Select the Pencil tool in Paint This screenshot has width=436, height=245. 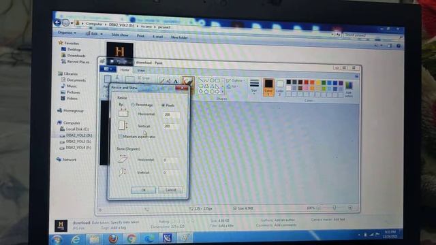click(162, 81)
